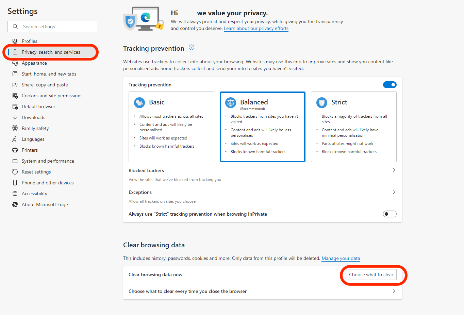
Task: Click the Tracking prevention help question mark icon
Action: point(191,47)
